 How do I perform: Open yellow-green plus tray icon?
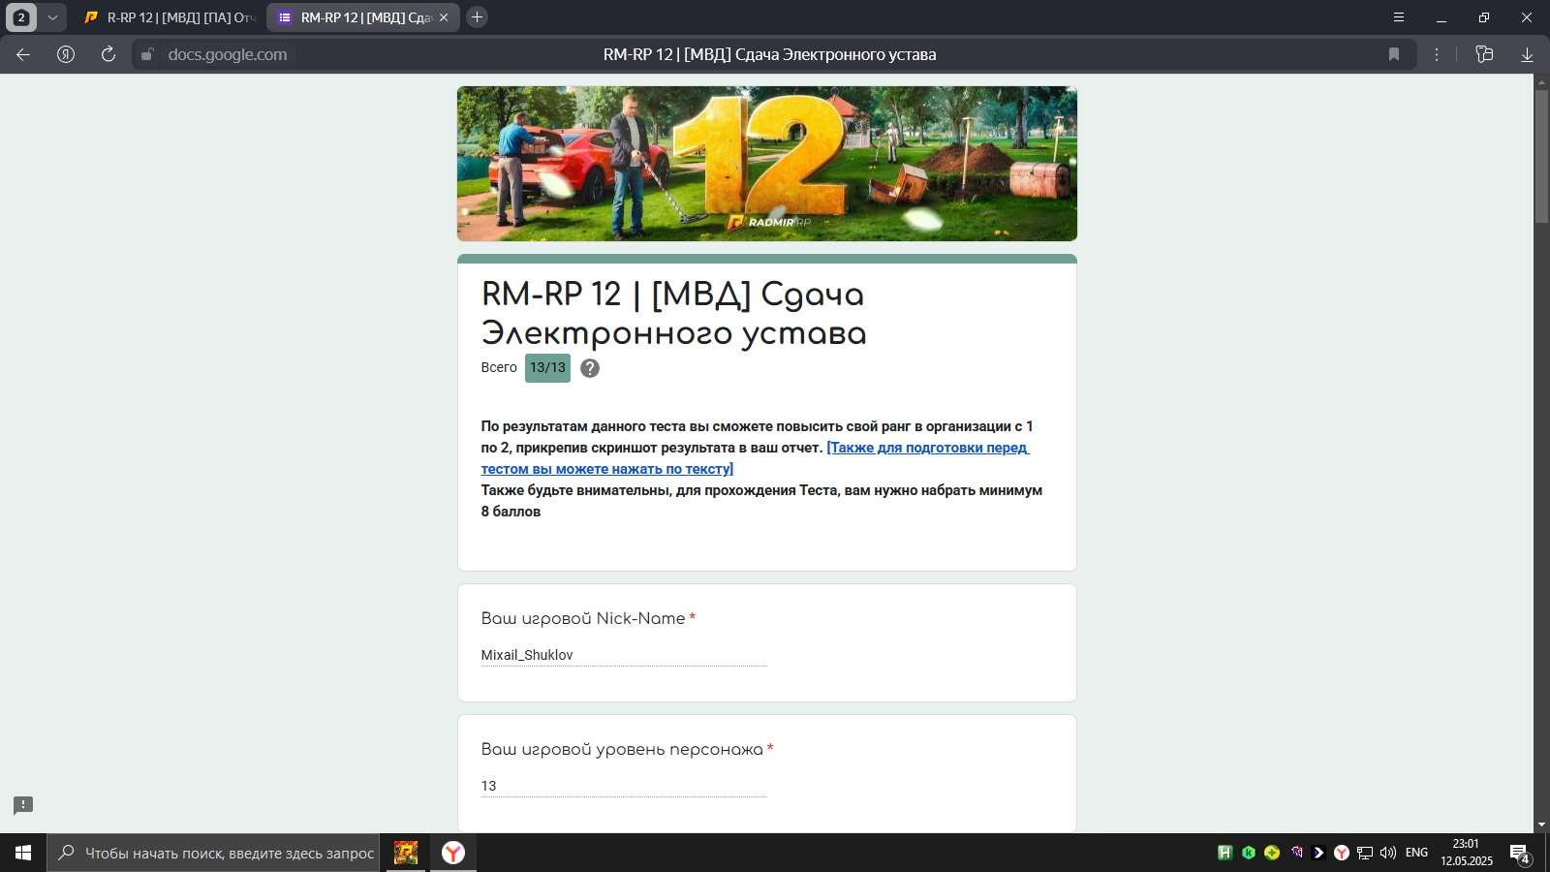pos(1272,853)
